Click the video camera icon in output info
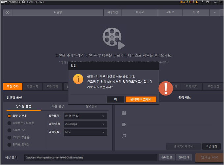This screenshot has height=165, width=224. 124,124
